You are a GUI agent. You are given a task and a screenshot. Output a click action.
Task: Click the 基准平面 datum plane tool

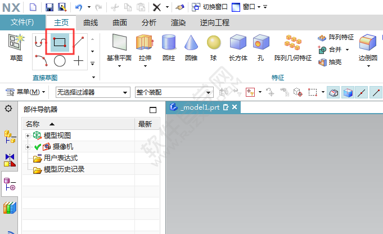pyautogui.click(x=119, y=48)
